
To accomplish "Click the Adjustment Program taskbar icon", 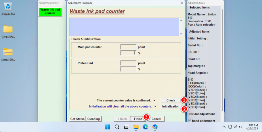I will 155,127.
